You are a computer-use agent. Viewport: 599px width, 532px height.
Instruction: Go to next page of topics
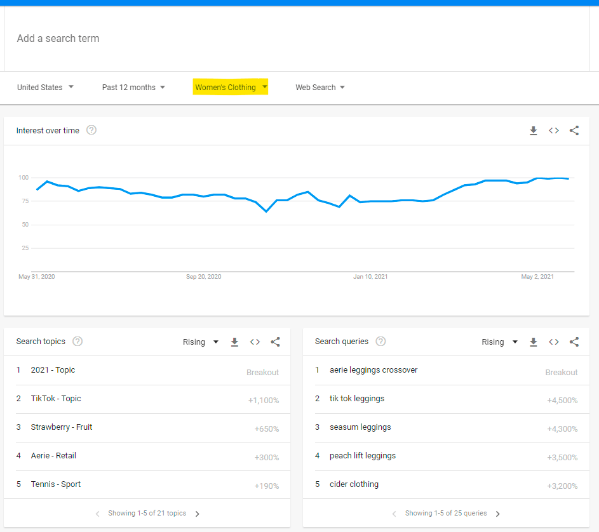tap(198, 514)
